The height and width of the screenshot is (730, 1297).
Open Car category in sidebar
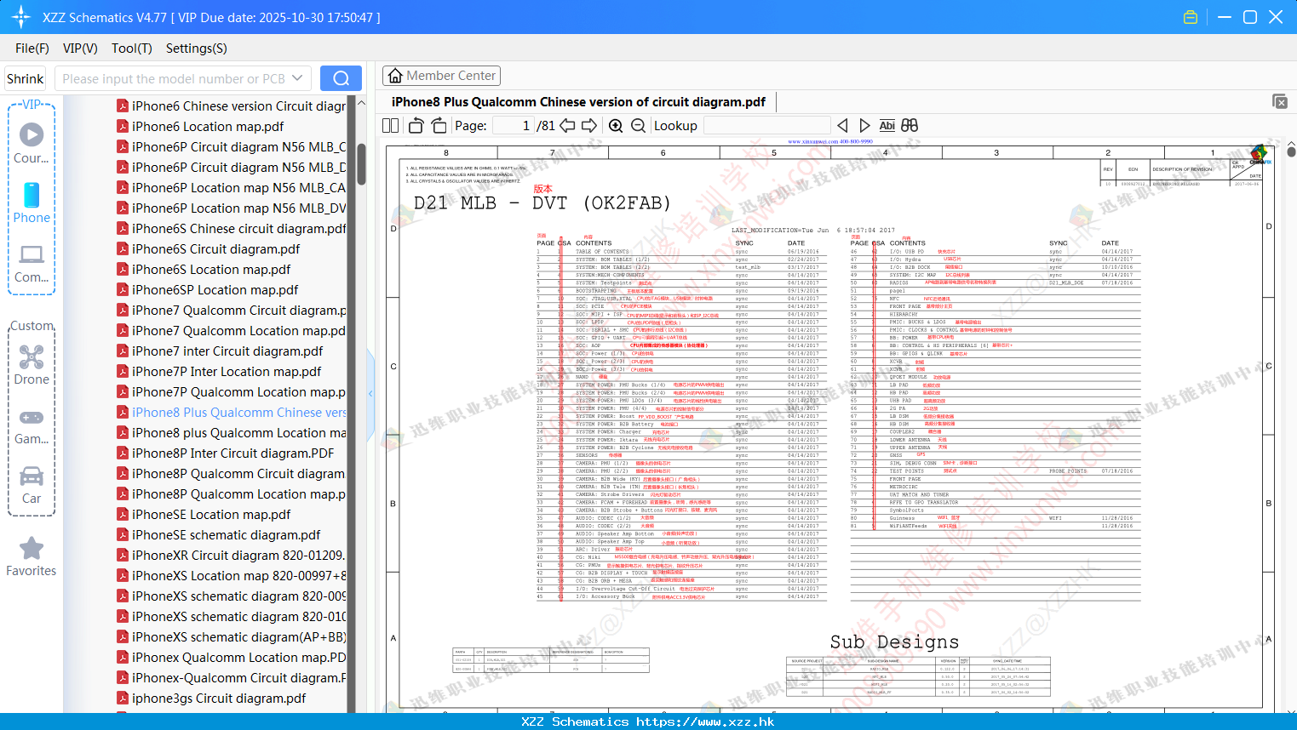tap(32, 485)
